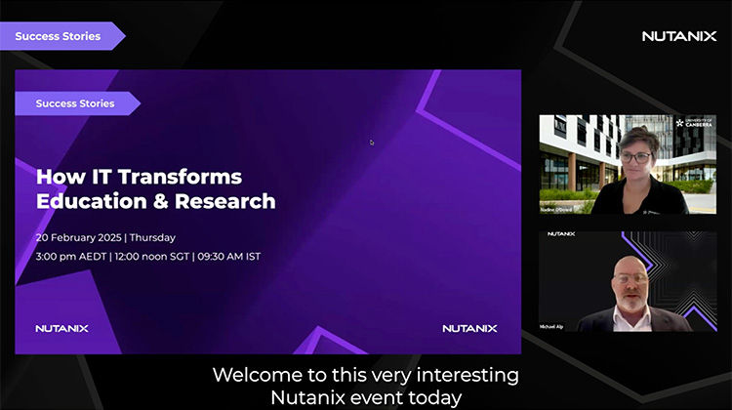732x410 pixels.
Task: Click the slide title How IT Transforms Education & Research
Action: coord(155,189)
